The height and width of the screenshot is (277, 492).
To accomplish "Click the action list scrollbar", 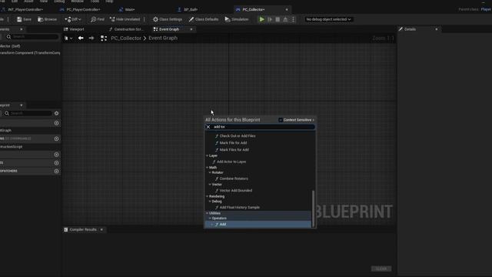I will [313, 209].
